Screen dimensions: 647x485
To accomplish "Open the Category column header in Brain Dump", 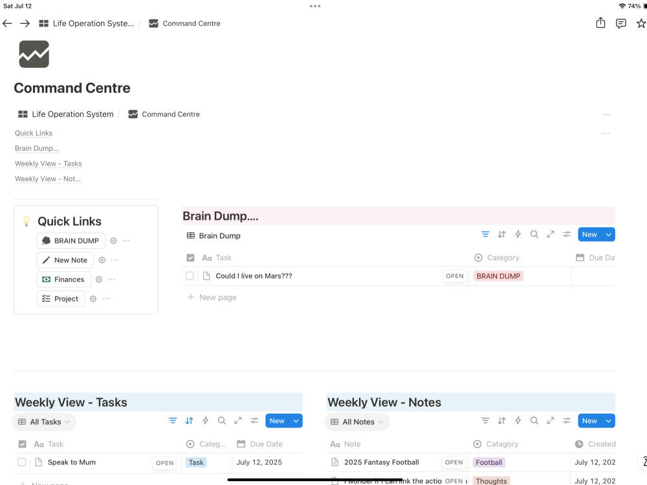I will point(497,258).
